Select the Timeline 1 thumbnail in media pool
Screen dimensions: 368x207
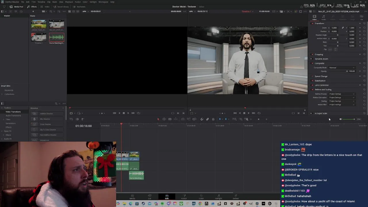coord(39,37)
